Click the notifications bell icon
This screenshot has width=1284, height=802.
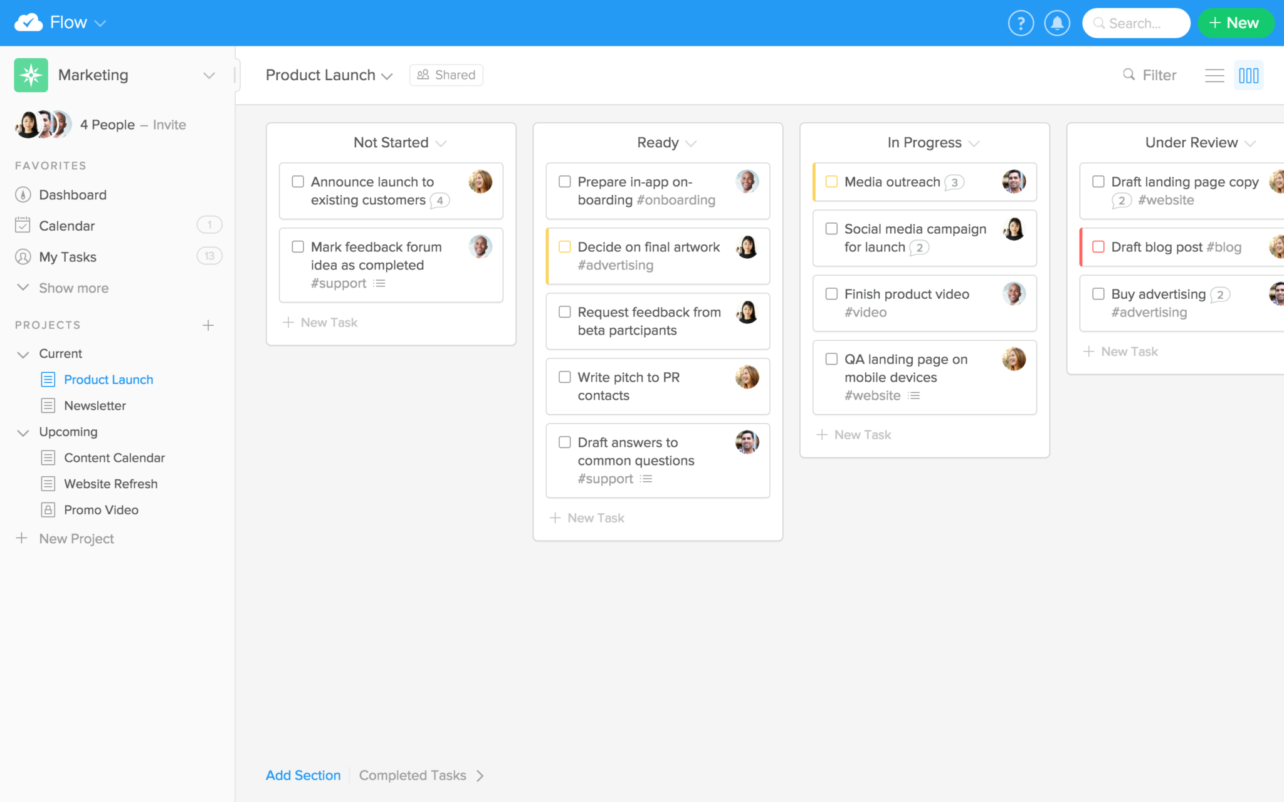pyautogui.click(x=1057, y=23)
